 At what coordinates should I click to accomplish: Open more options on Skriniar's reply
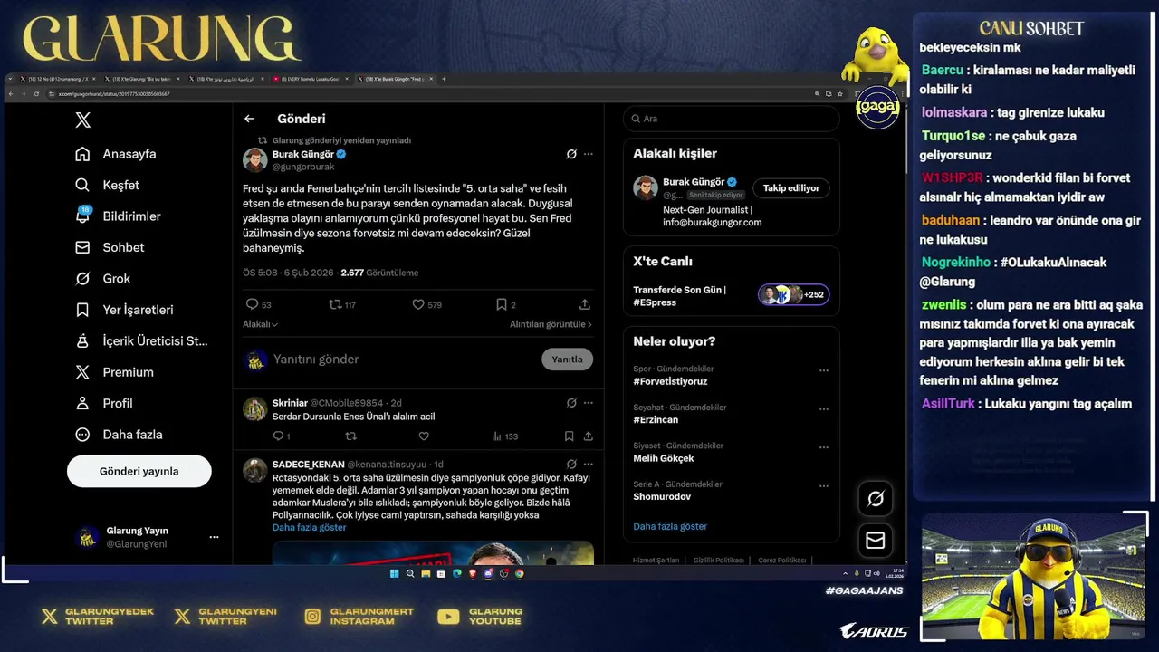coord(589,403)
